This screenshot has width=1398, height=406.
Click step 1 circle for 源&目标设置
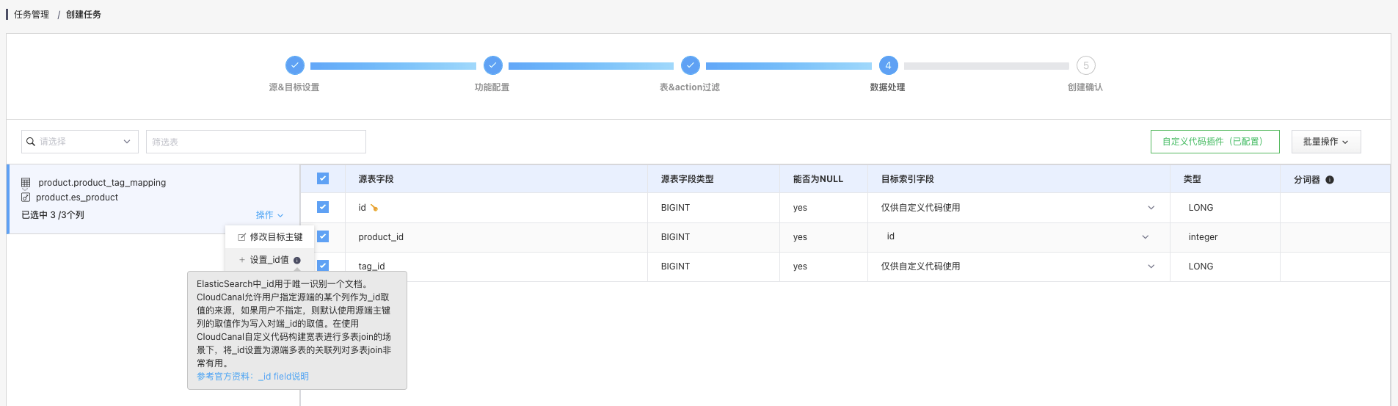(294, 65)
